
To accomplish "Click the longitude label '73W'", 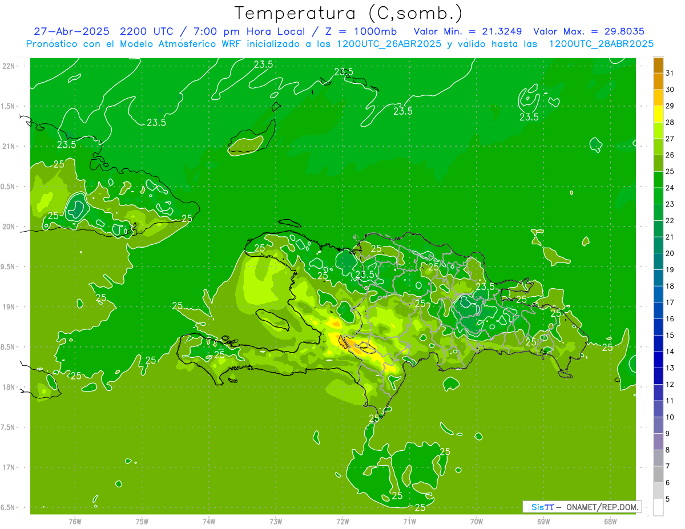I will point(276,521).
